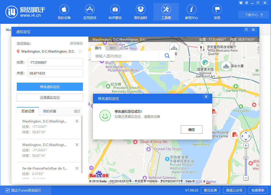Click map zoom out minus button
Image resolution: width=271 pixels, height=195 pixels.
click(246, 178)
